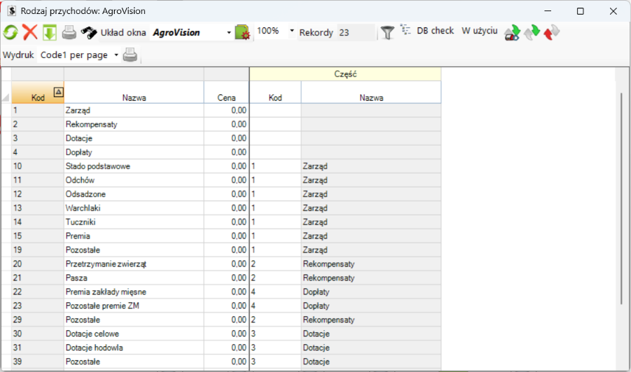Click the printer icon beside Code1 per page
Screen dimensions: 631x372
130,55
